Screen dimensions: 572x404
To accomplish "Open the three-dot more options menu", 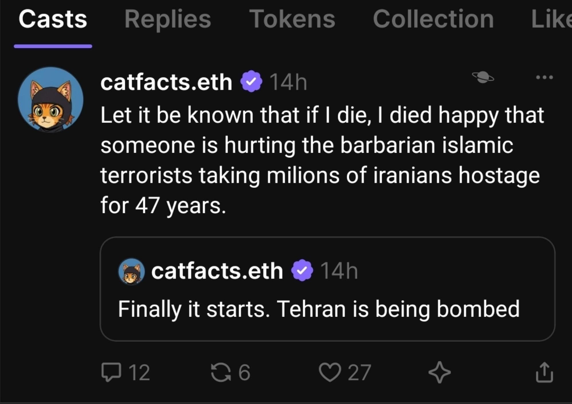I will click(x=544, y=77).
